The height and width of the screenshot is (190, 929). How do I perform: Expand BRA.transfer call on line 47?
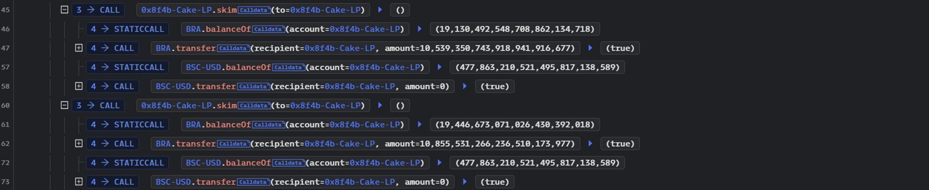pos(78,48)
